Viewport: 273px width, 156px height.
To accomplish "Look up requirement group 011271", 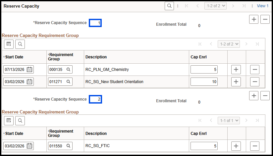I will click(x=69, y=82).
